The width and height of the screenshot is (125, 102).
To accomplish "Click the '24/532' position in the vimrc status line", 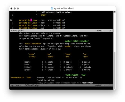I will tap(100, 31).
